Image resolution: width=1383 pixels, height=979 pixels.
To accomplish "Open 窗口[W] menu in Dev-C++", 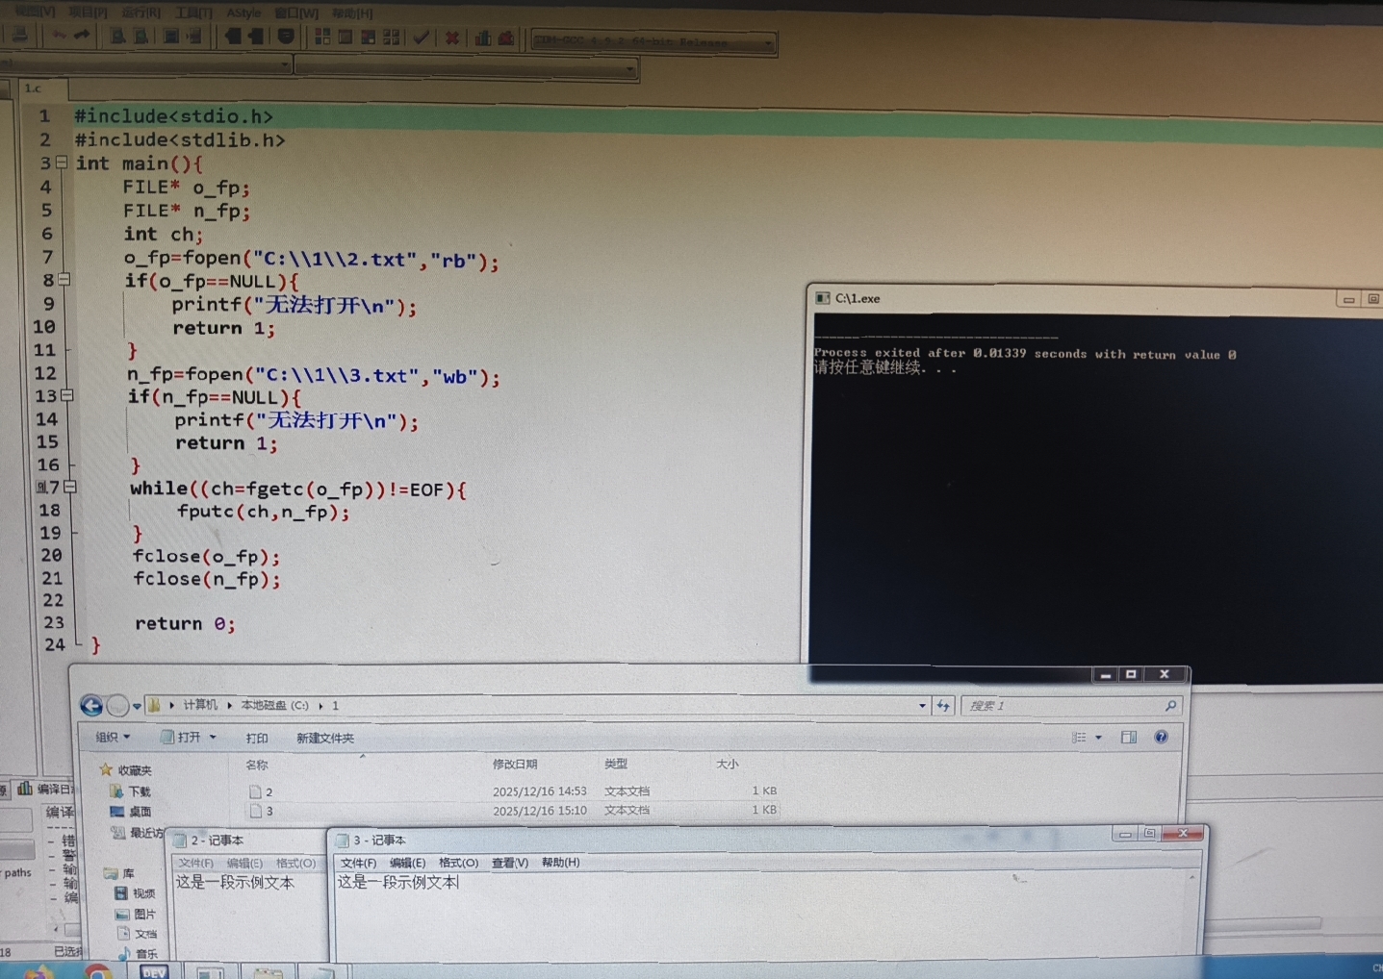I will (296, 13).
